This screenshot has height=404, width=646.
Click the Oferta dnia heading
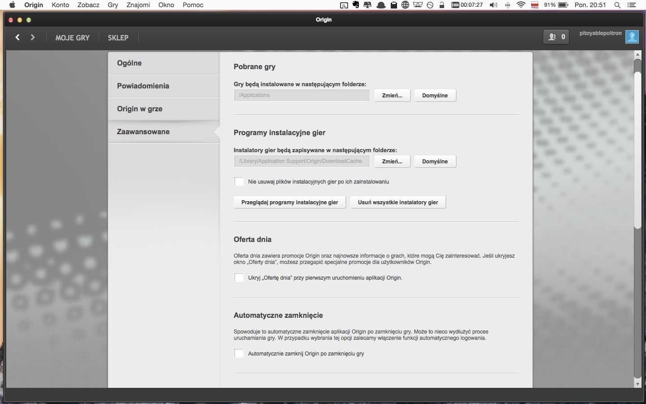253,239
